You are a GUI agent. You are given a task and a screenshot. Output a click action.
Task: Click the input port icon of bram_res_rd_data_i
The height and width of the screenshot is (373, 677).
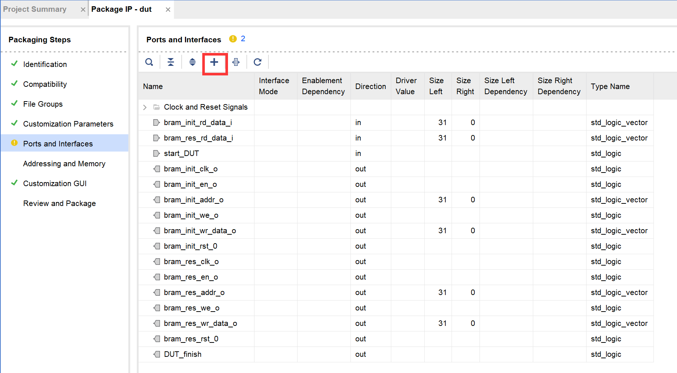157,138
